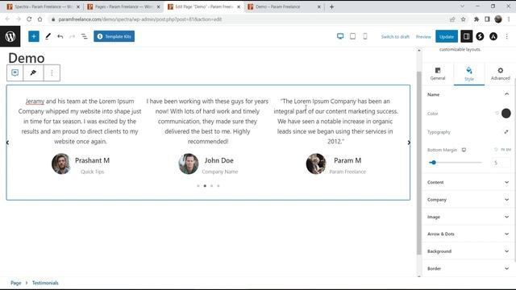
Task: Open the Name color swatch
Action: (506, 114)
